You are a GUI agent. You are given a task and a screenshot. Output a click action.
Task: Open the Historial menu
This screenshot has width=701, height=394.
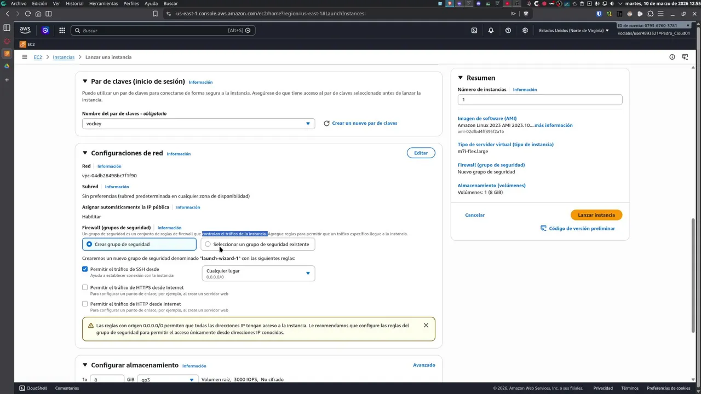click(74, 3)
